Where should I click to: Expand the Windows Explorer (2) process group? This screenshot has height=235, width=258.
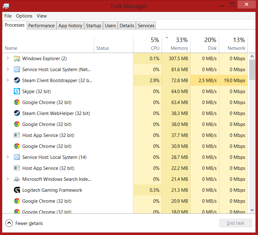(x=8, y=58)
